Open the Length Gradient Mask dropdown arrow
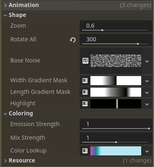Viewport: 154px width, 167px height. (x=147, y=93)
